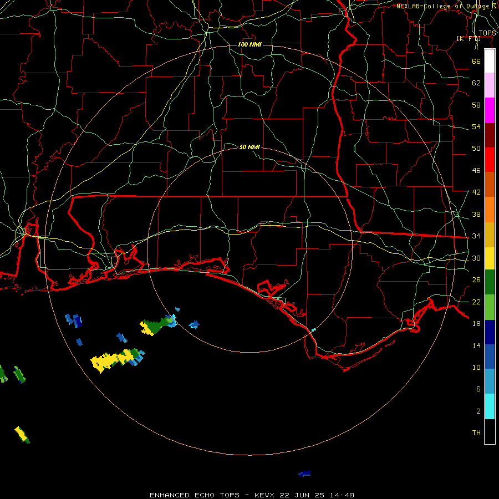
Task: Select legend value 34
Action: click(476, 236)
